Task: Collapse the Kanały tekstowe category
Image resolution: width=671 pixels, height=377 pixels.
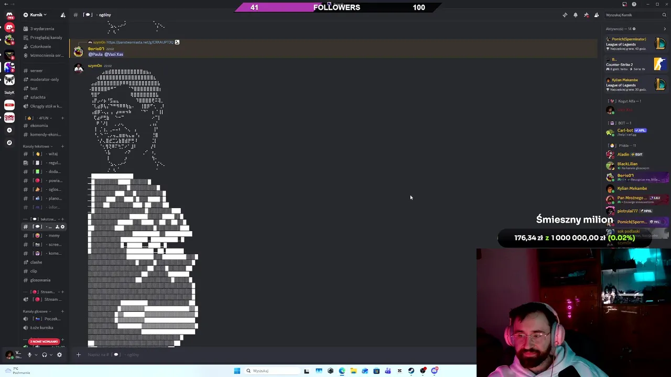Action: (37, 146)
